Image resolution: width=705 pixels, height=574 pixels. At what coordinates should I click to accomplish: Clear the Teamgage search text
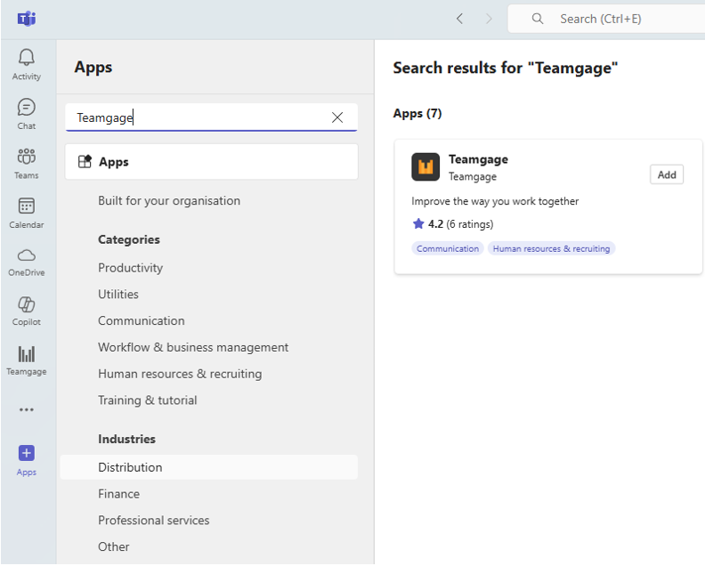(x=337, y=117)
